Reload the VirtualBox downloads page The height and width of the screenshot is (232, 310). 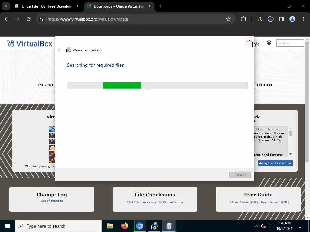[x=28, y=19]
